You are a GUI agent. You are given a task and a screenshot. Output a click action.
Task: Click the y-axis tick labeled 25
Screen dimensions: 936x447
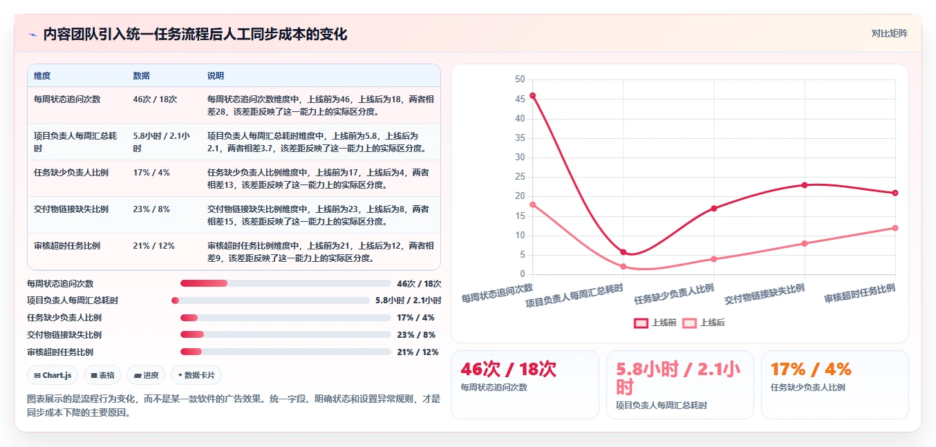pyautogui.click(x=520, y=177)
